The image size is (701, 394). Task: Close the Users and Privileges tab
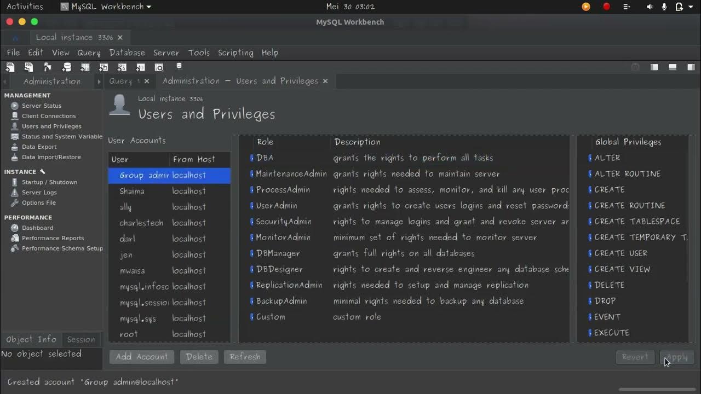[x=325, y=81]
